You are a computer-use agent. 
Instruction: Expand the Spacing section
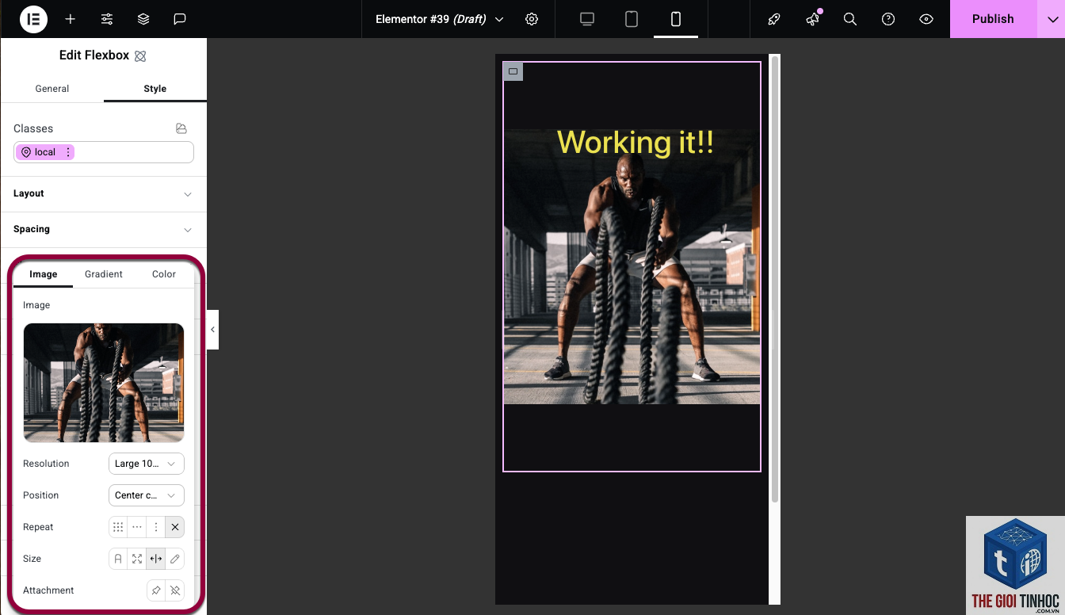pyautogui.click(x=104, y=229)
